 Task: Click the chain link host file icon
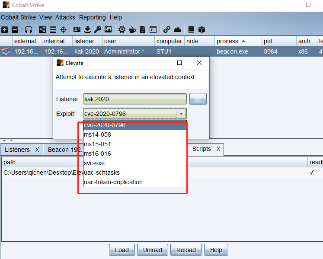tap(166, 30)
